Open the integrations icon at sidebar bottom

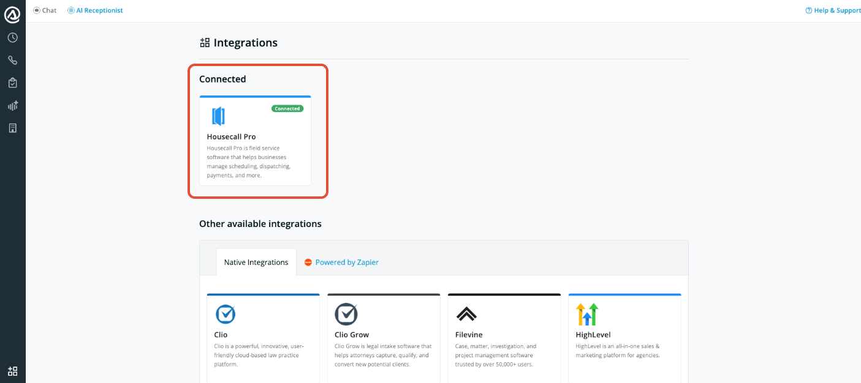tap(12, 371)
